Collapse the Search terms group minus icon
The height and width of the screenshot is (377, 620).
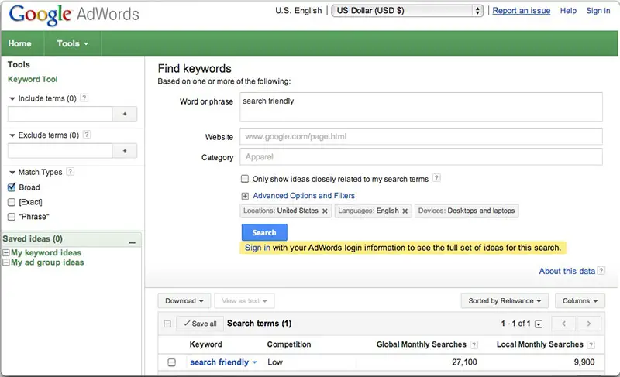167,324
